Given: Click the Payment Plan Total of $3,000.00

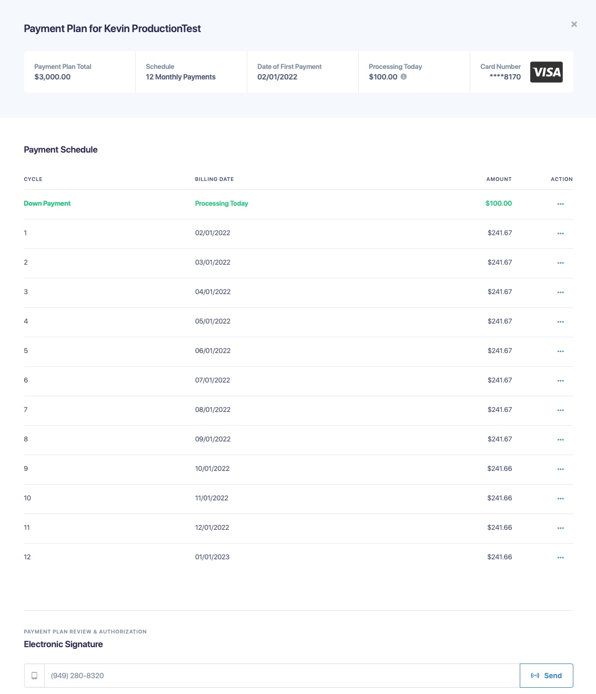Looking at the screenshot, I should pyautogui.click(x=53, y=77).
